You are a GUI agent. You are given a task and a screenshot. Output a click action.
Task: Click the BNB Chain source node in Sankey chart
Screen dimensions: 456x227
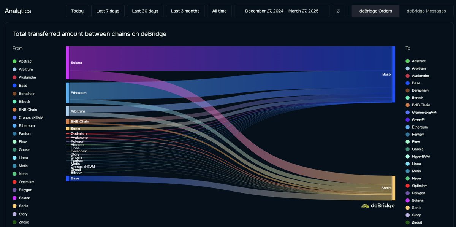(68, 122)
